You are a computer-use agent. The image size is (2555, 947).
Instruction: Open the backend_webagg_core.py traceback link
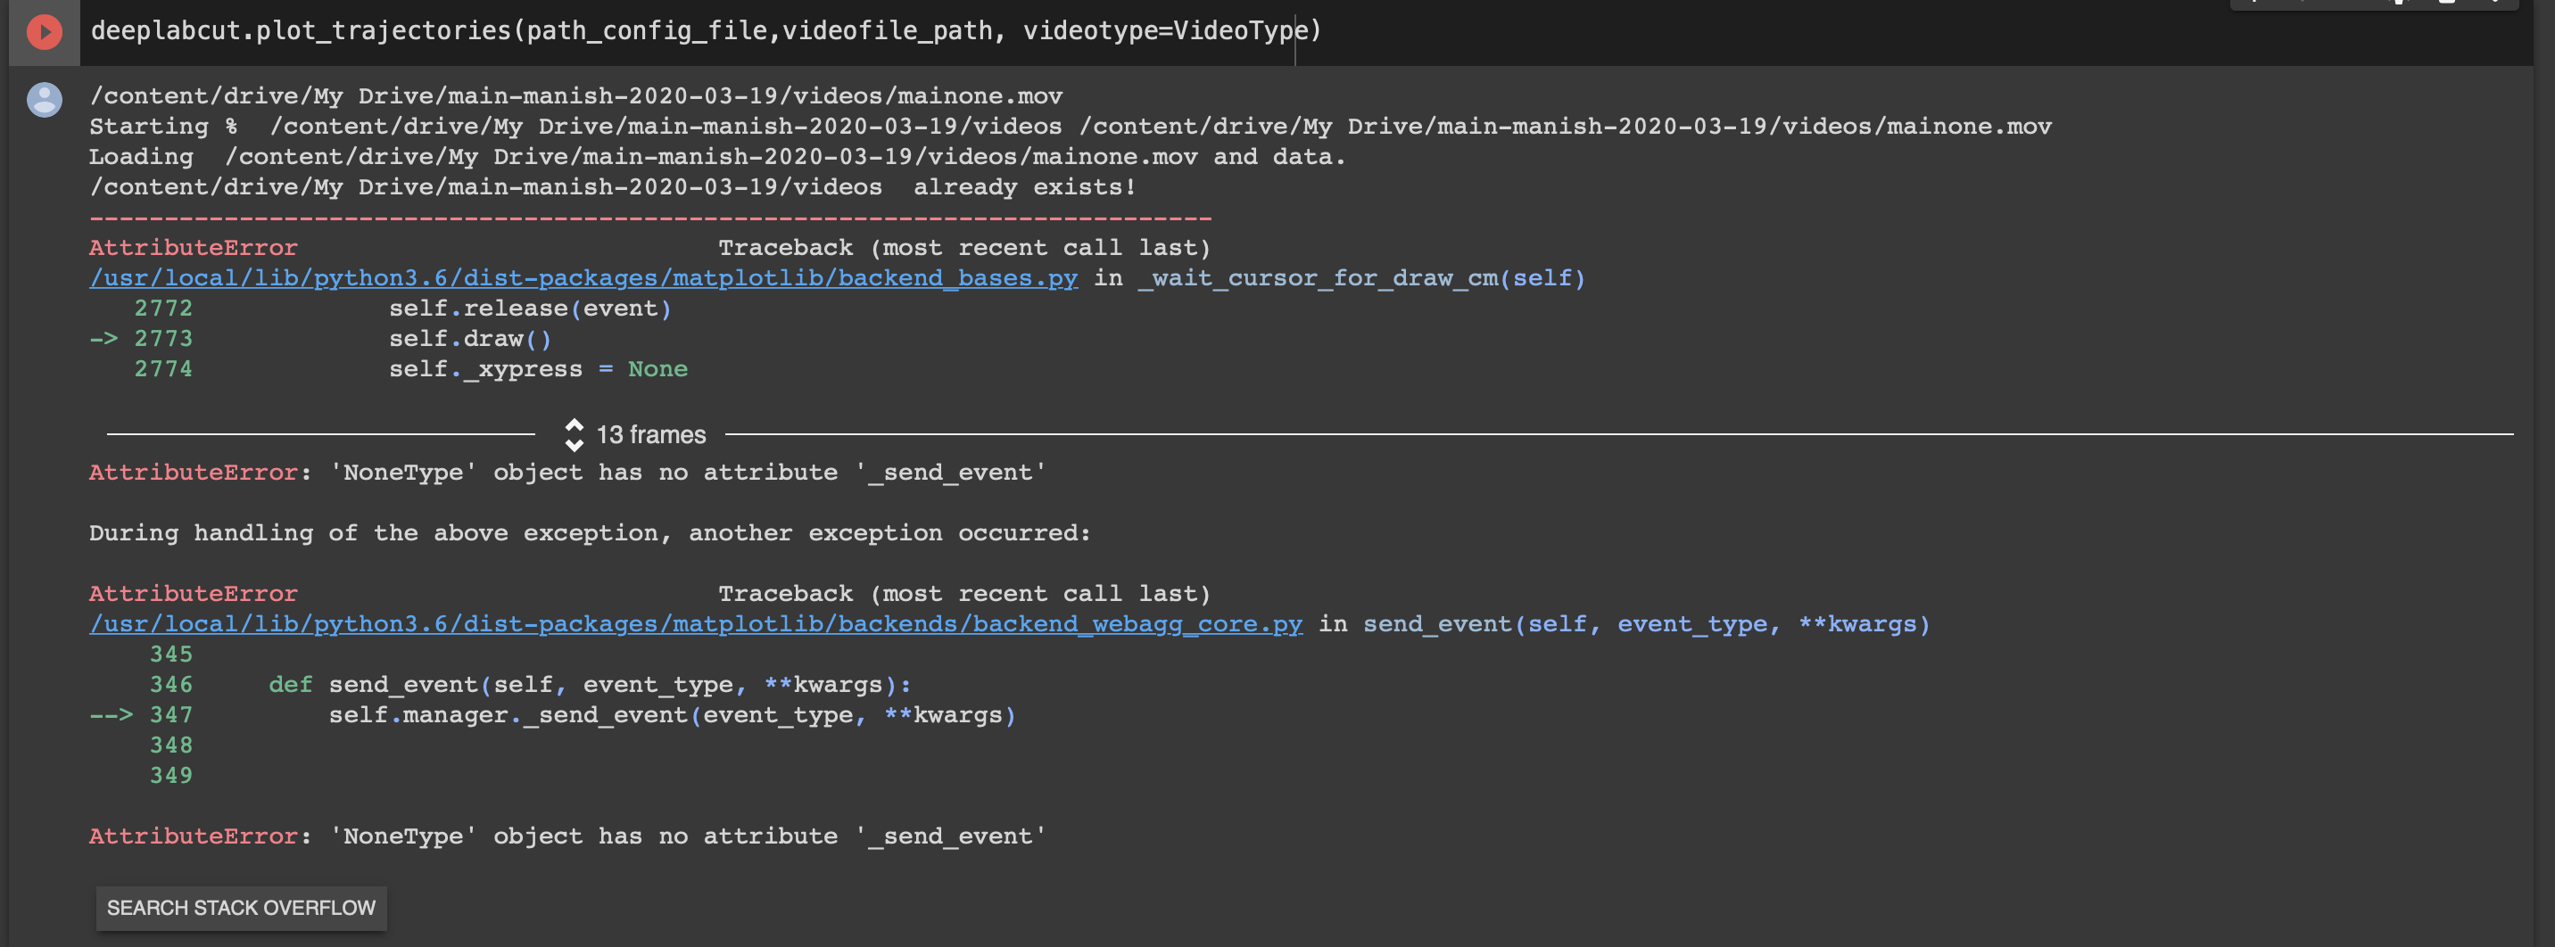click(694, 623)
